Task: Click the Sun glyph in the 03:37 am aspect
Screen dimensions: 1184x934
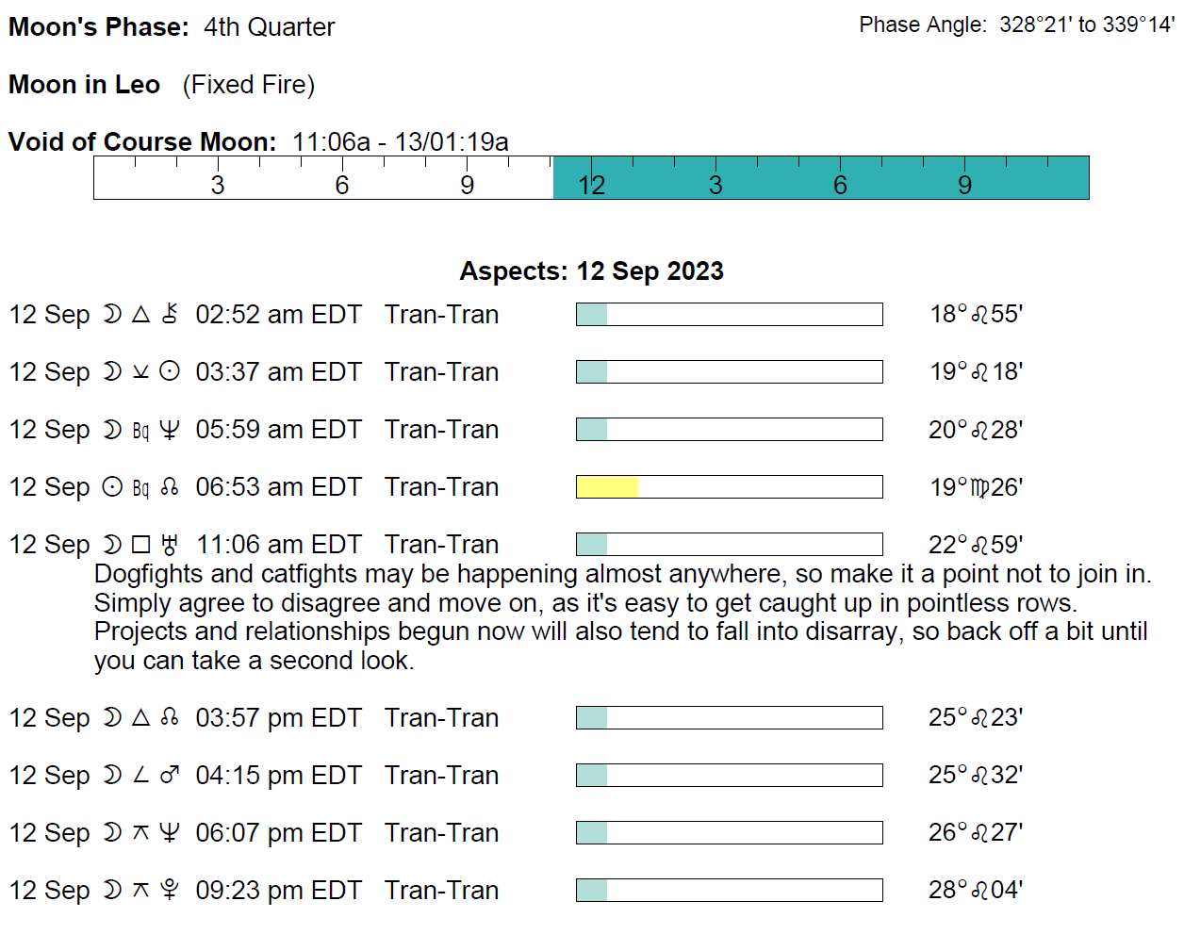Action: coord(170,371)
